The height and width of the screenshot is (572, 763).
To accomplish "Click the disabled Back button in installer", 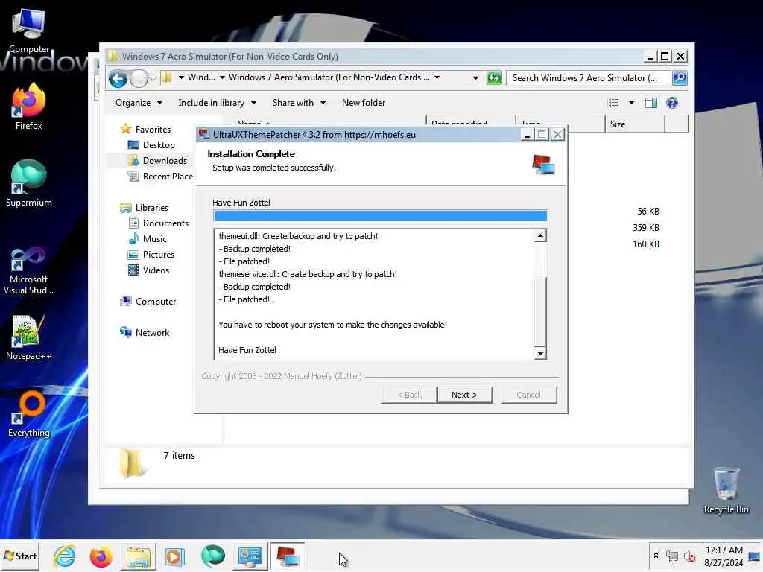I will [409, 395].
